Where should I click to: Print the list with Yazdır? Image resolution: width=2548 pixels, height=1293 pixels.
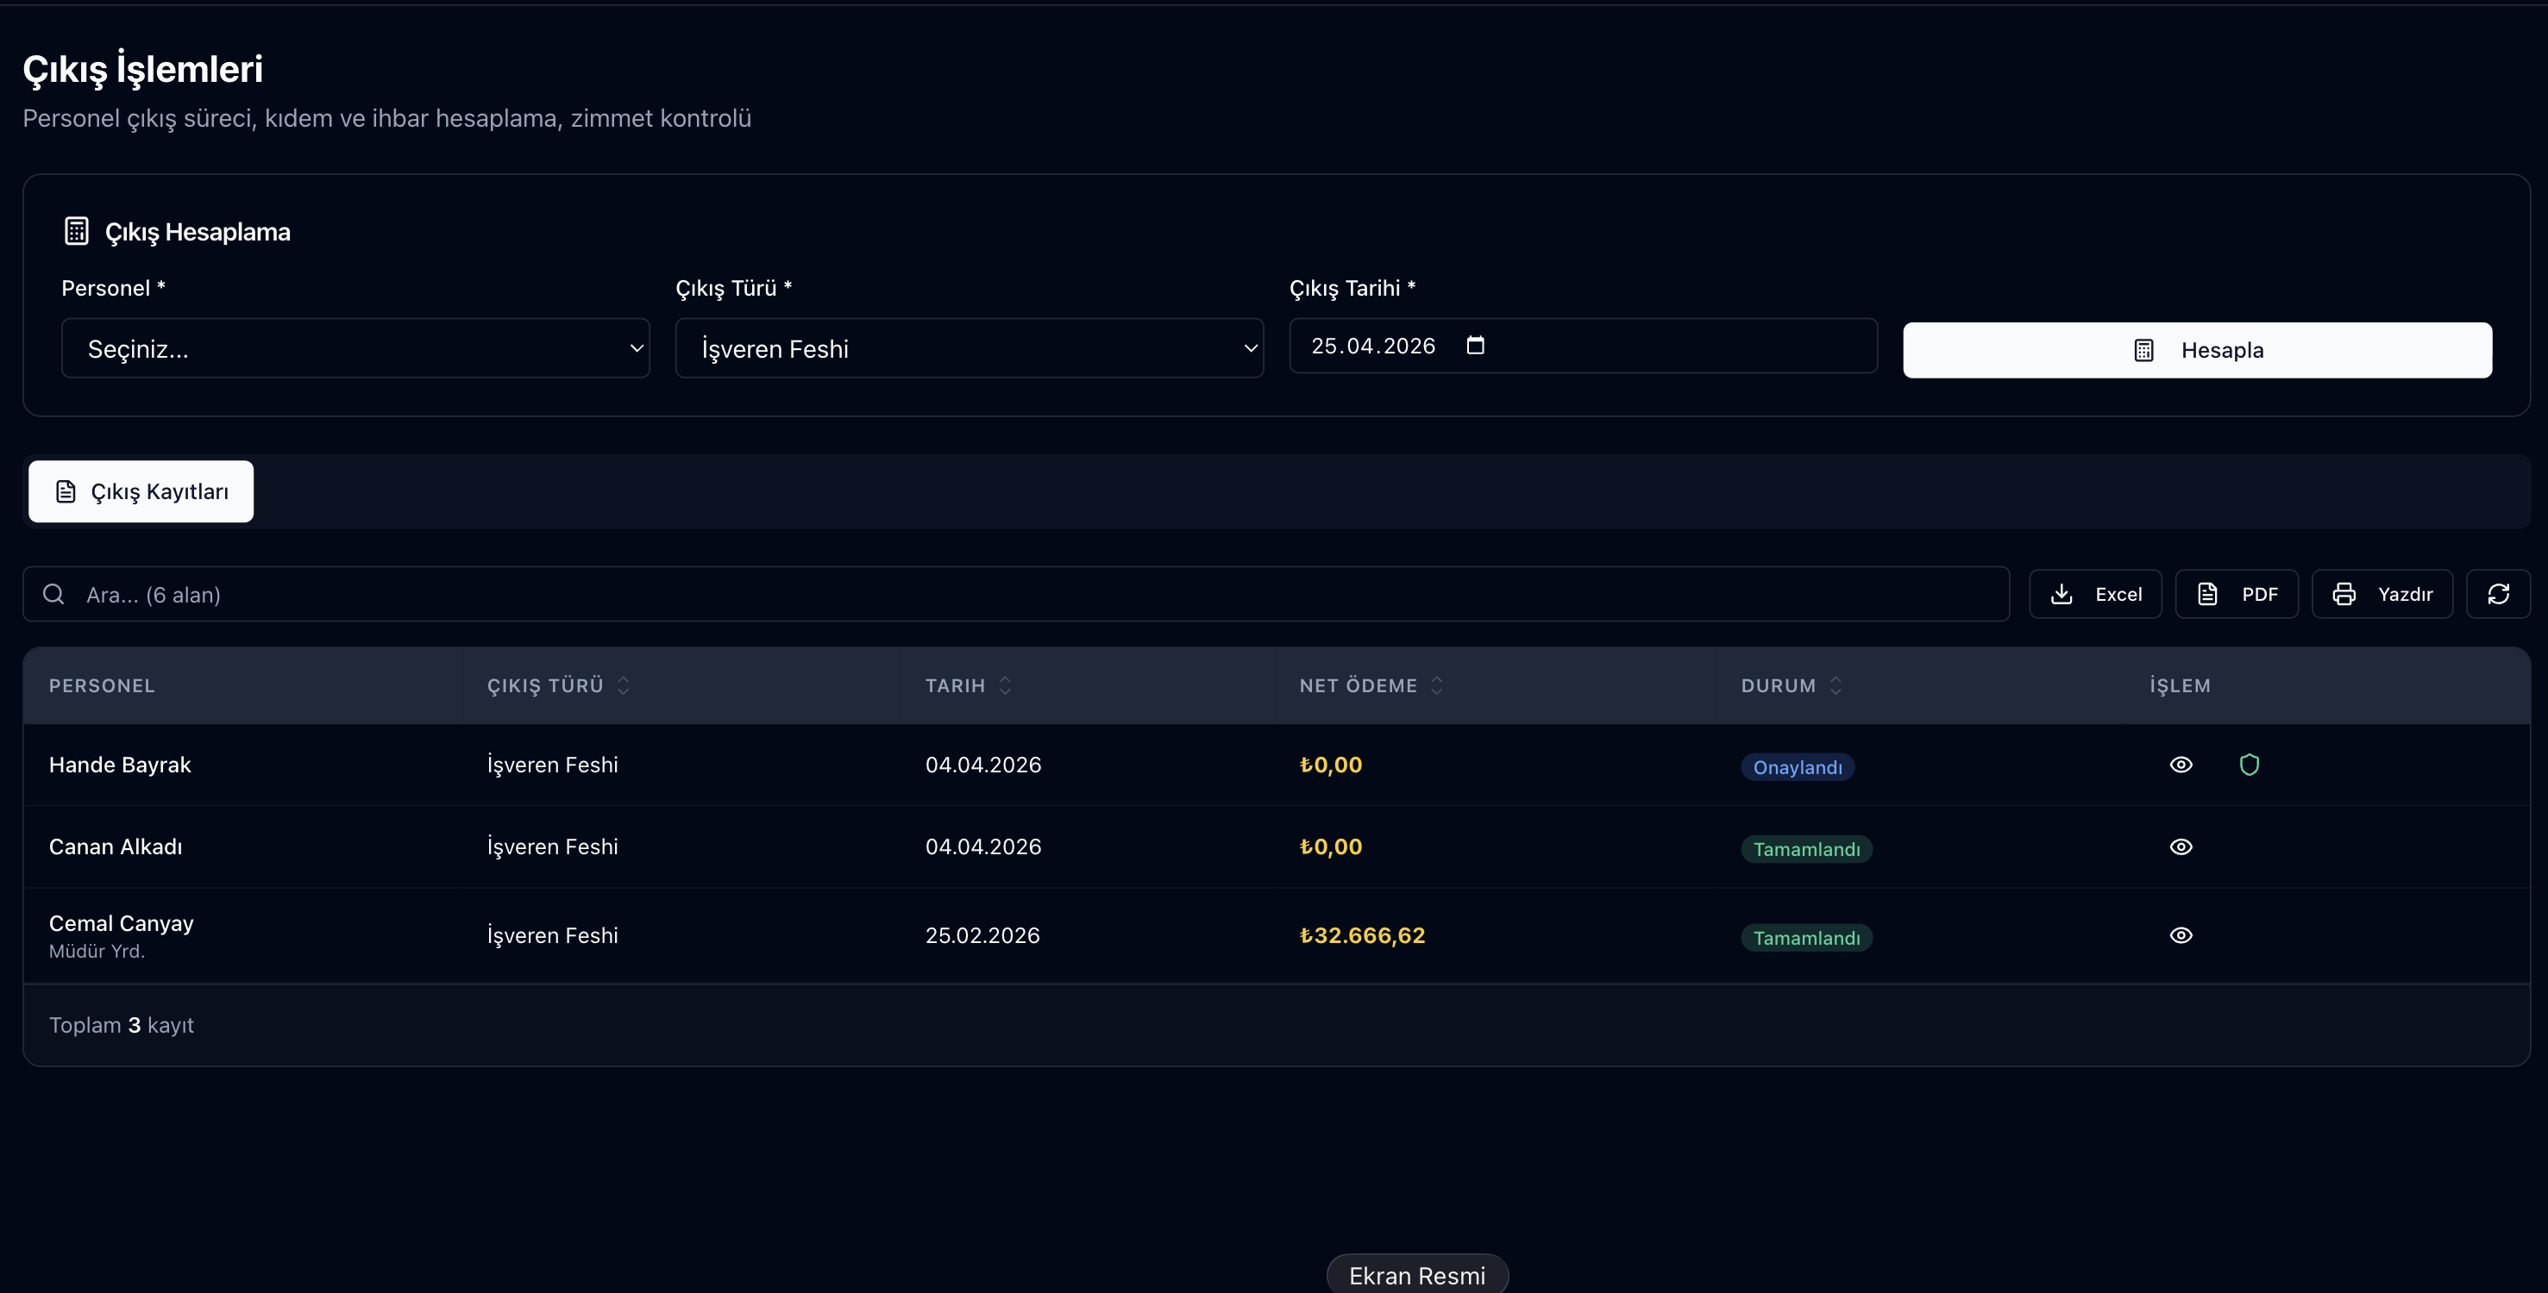(x=2381, y=594)
